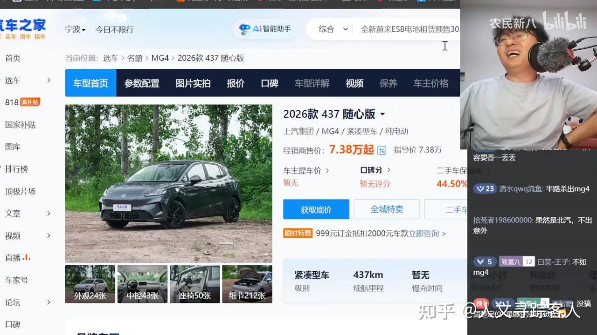Click the 全城特卖 button
This screenshot has width=597, height=335.
tap(387, 209)
